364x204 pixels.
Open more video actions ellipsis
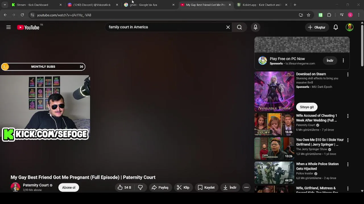coord(247,188)
